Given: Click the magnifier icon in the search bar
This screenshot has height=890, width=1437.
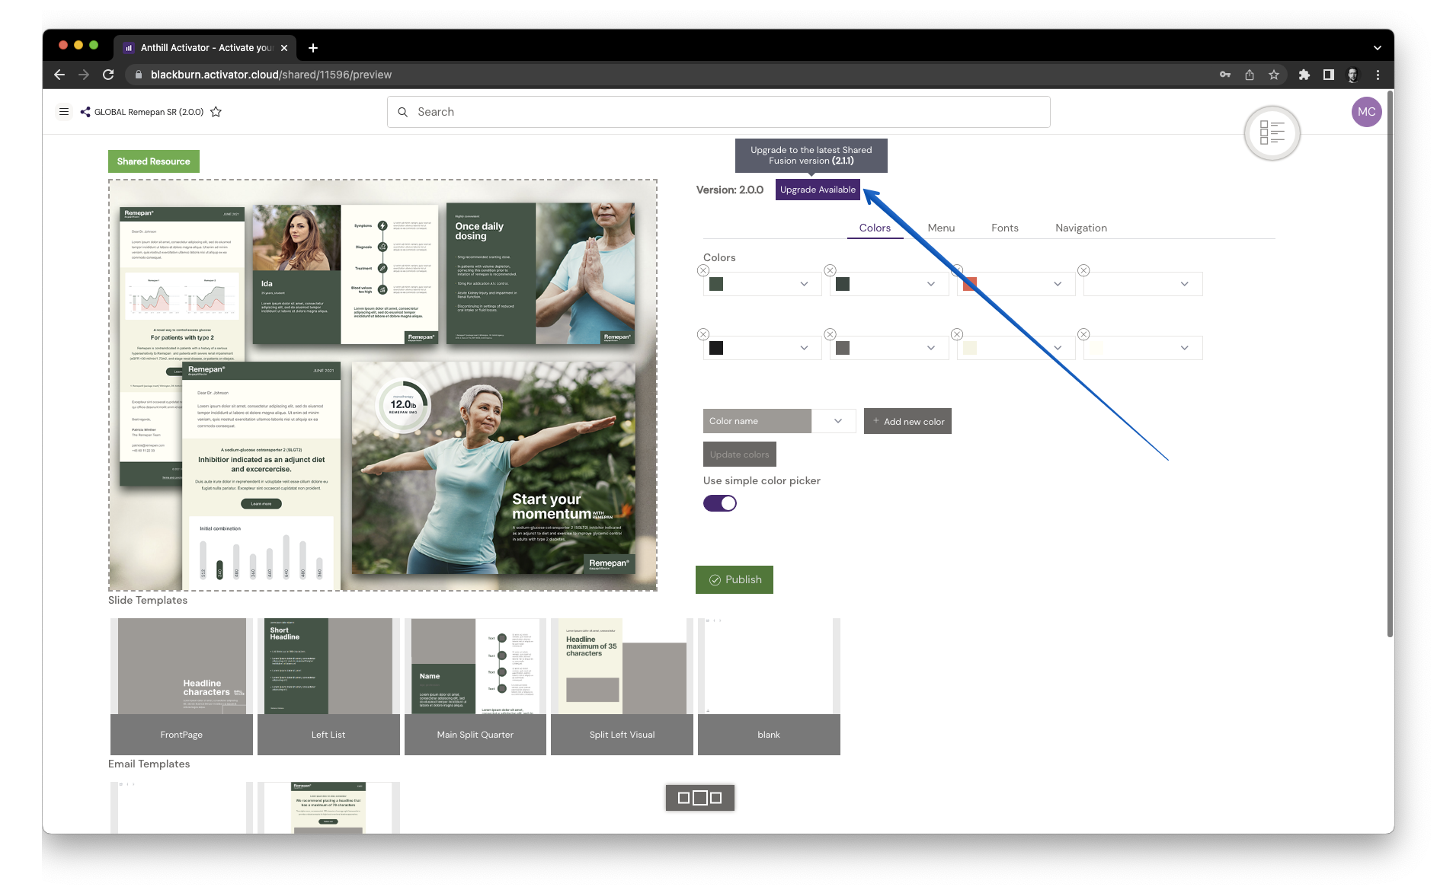Looking at the screenshot, I should pos(404,112).
